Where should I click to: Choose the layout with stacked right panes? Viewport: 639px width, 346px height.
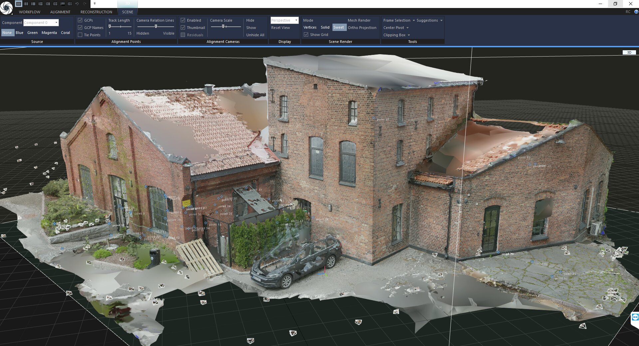[x=41, y=4]
